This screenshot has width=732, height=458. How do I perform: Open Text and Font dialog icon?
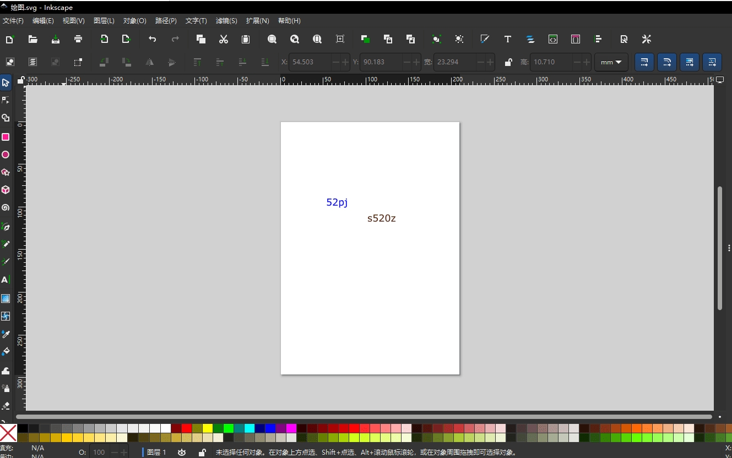click(508, 39)
